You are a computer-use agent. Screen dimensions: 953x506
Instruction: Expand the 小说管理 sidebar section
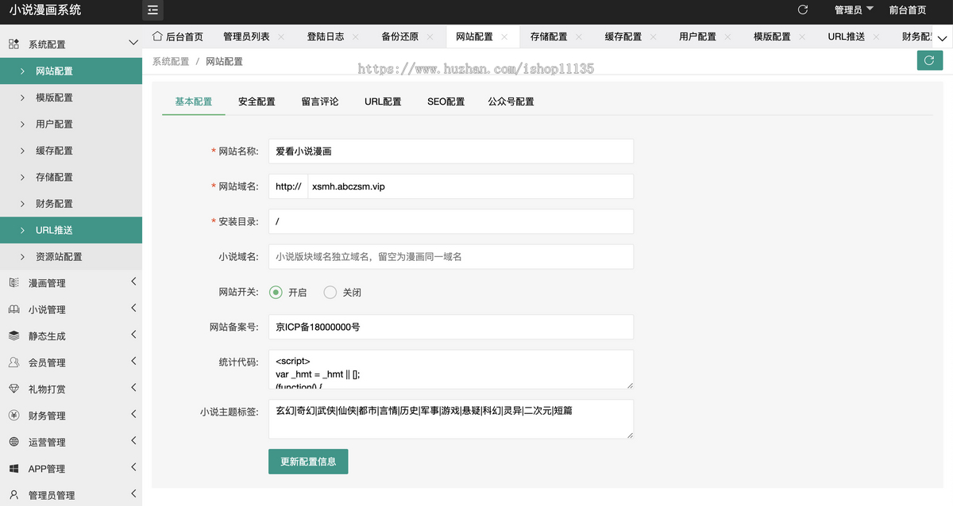[x=133, y=308]
